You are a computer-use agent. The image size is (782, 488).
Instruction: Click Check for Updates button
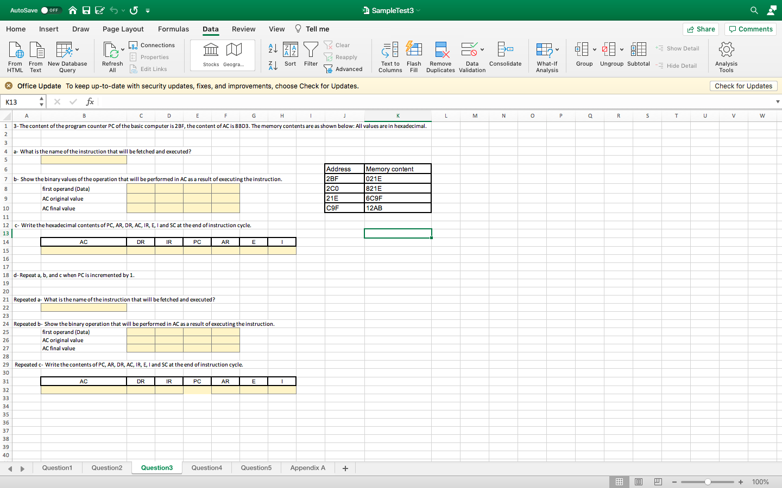[743, 86]
